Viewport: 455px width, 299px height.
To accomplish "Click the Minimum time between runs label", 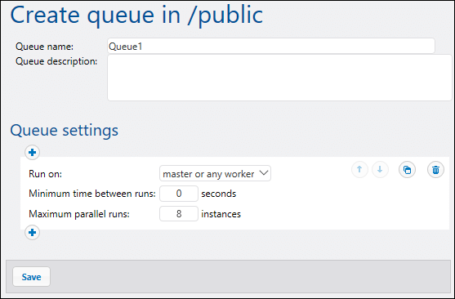I will pyautogui.click(x=92, y=194).
